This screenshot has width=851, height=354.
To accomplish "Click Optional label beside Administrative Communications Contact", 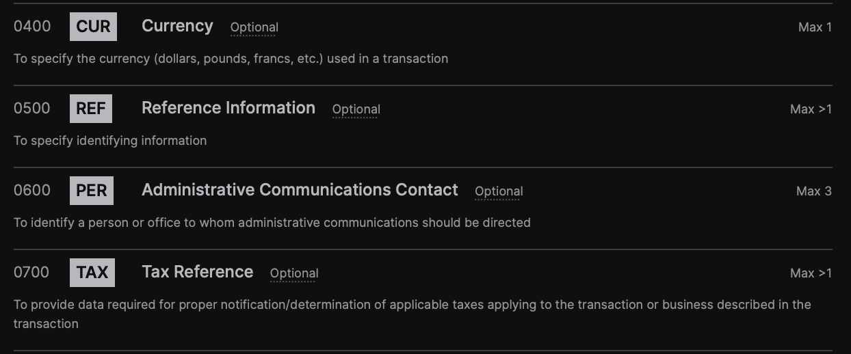I will [499, 192].
